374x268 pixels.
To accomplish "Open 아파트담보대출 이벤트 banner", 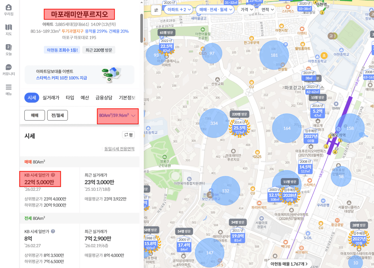I will coord(79,75).
